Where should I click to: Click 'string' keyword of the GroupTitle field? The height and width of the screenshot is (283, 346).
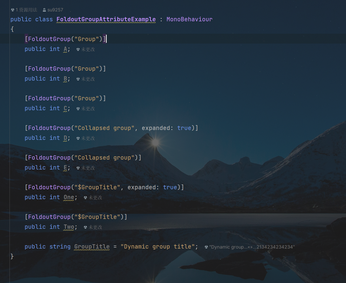point(60,247)
